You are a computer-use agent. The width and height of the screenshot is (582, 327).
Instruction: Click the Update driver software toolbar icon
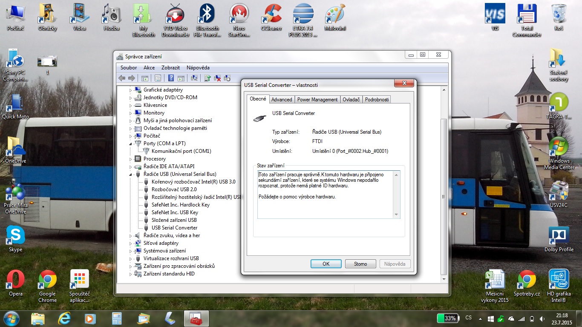point(207,78)
